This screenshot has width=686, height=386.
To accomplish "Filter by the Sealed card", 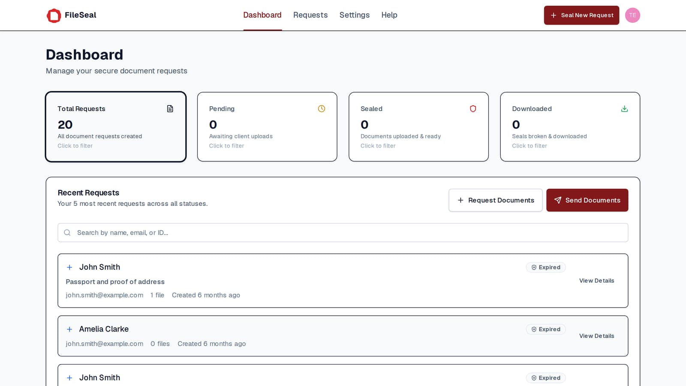I will [418, 127].
